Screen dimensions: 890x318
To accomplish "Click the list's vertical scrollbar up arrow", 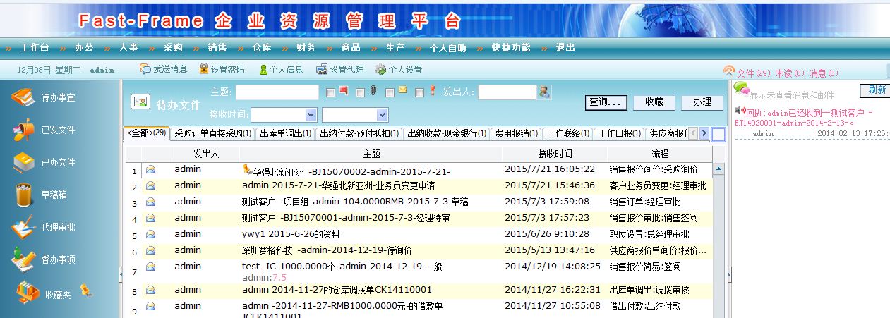I will click(x=718, y=169).
